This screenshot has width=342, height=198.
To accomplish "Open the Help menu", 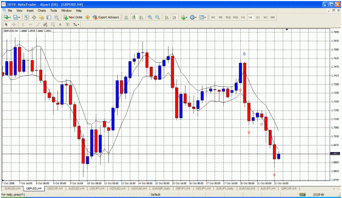I will point(78,10).
